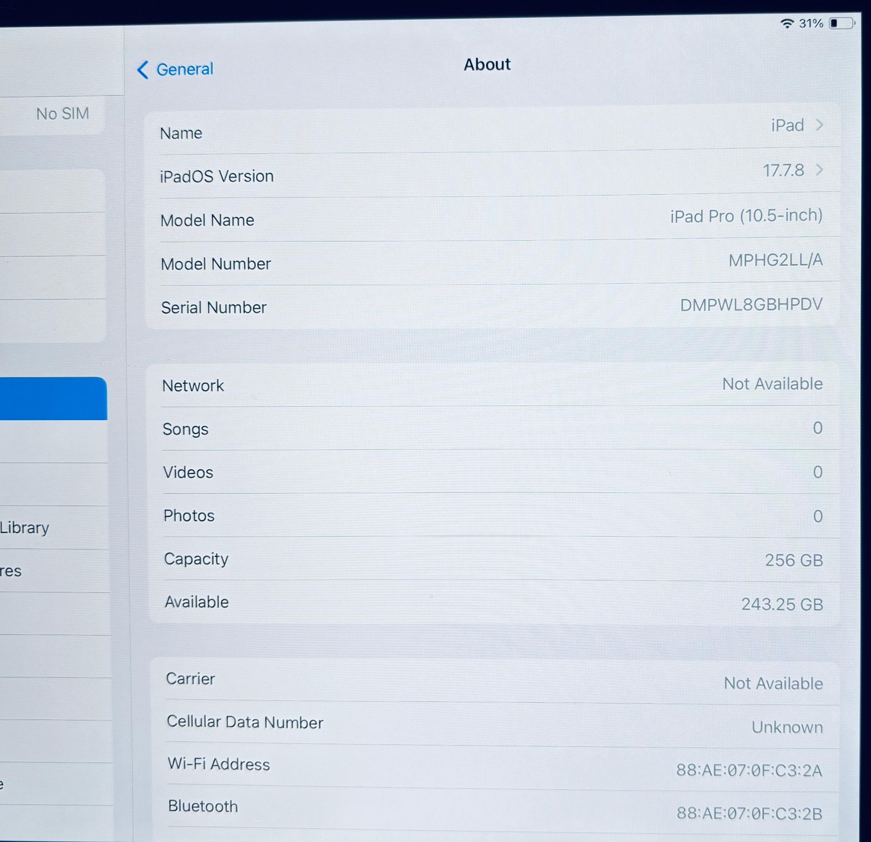Select the Songs row label
The image size is (871, 842).
coord(186,429)
